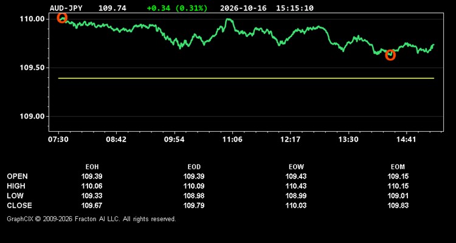Select the EOW HIGH value 110.43
This screenshot has width=456, height=243.
296,186
